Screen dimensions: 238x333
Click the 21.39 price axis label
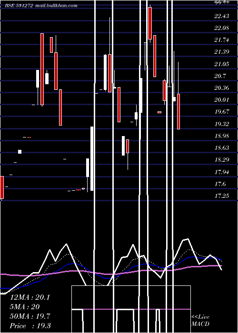(x=222, y=51)
